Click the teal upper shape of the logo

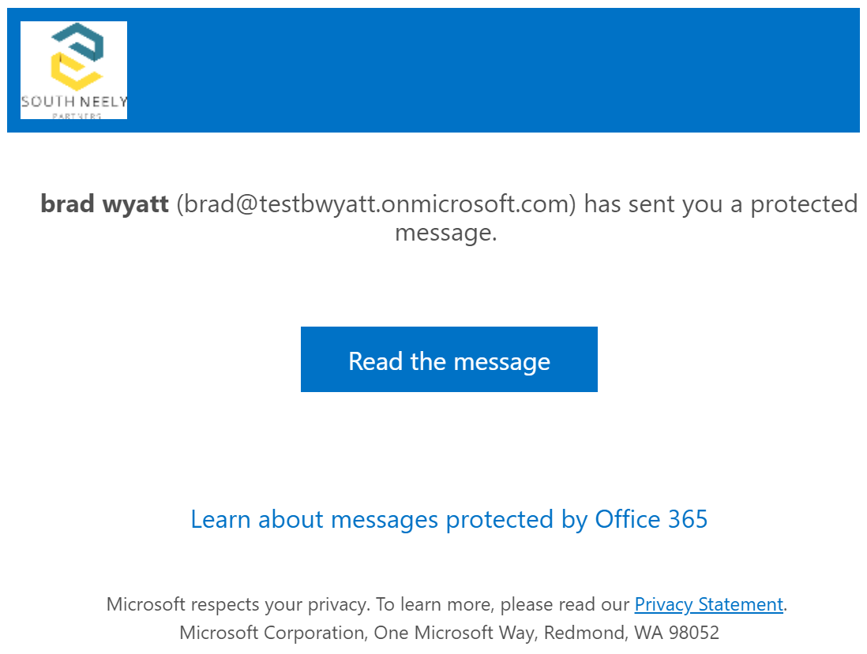click(79, 41)
